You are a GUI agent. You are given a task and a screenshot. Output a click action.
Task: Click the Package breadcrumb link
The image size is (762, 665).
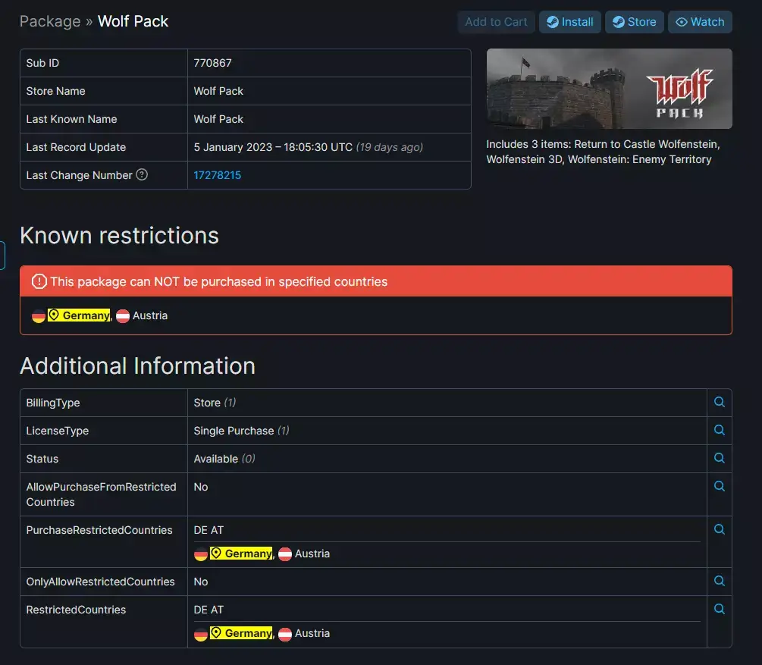[x=50, y=21]
